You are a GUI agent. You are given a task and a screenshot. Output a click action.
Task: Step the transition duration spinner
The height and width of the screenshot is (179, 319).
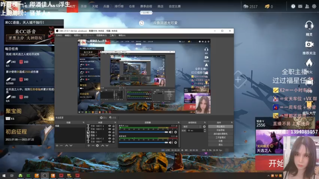pyautogui.click(x=205, y=131)
